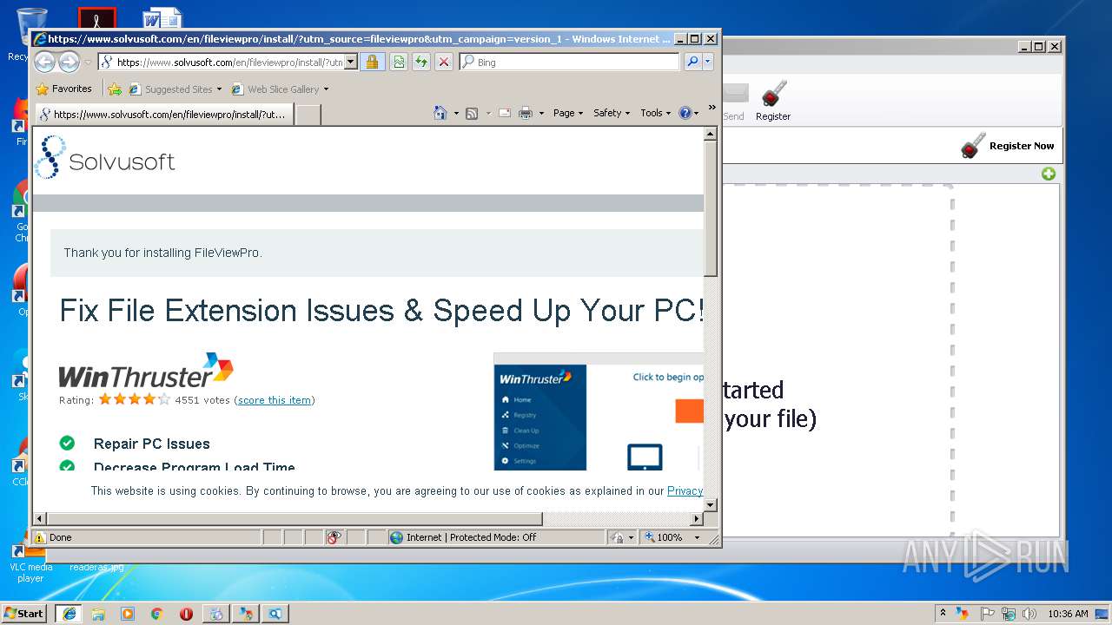This screenshot has width=1112, height=625.
Task: Open the Print button dropdown arrow
Action: click(x=541, y=113)
